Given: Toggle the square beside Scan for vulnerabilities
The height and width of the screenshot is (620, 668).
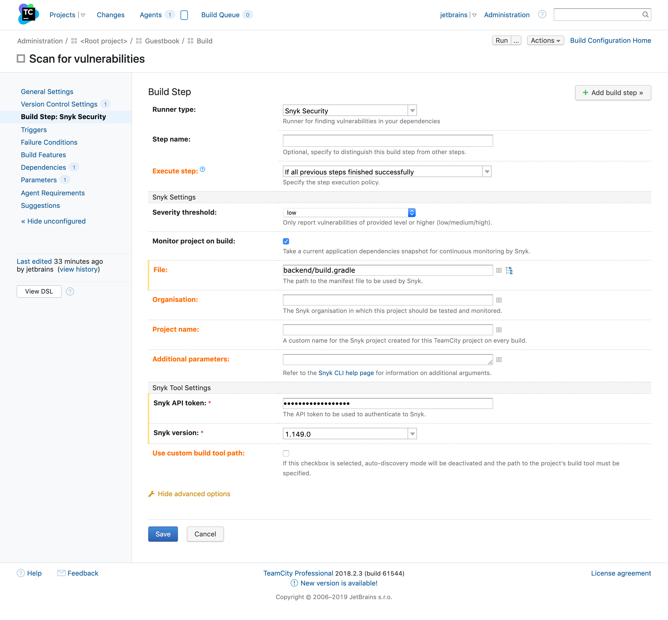Looking at the screenshot, I should tap(21, 59).
